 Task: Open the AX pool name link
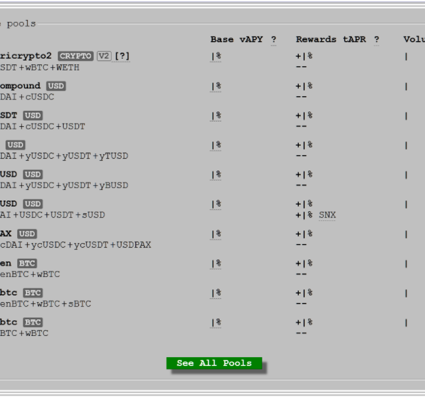pyautogui.click(x=6, y=234)
